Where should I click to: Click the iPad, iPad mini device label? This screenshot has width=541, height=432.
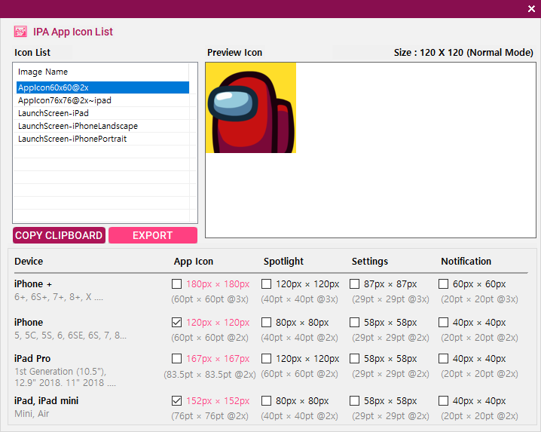[x=46, y=400]
